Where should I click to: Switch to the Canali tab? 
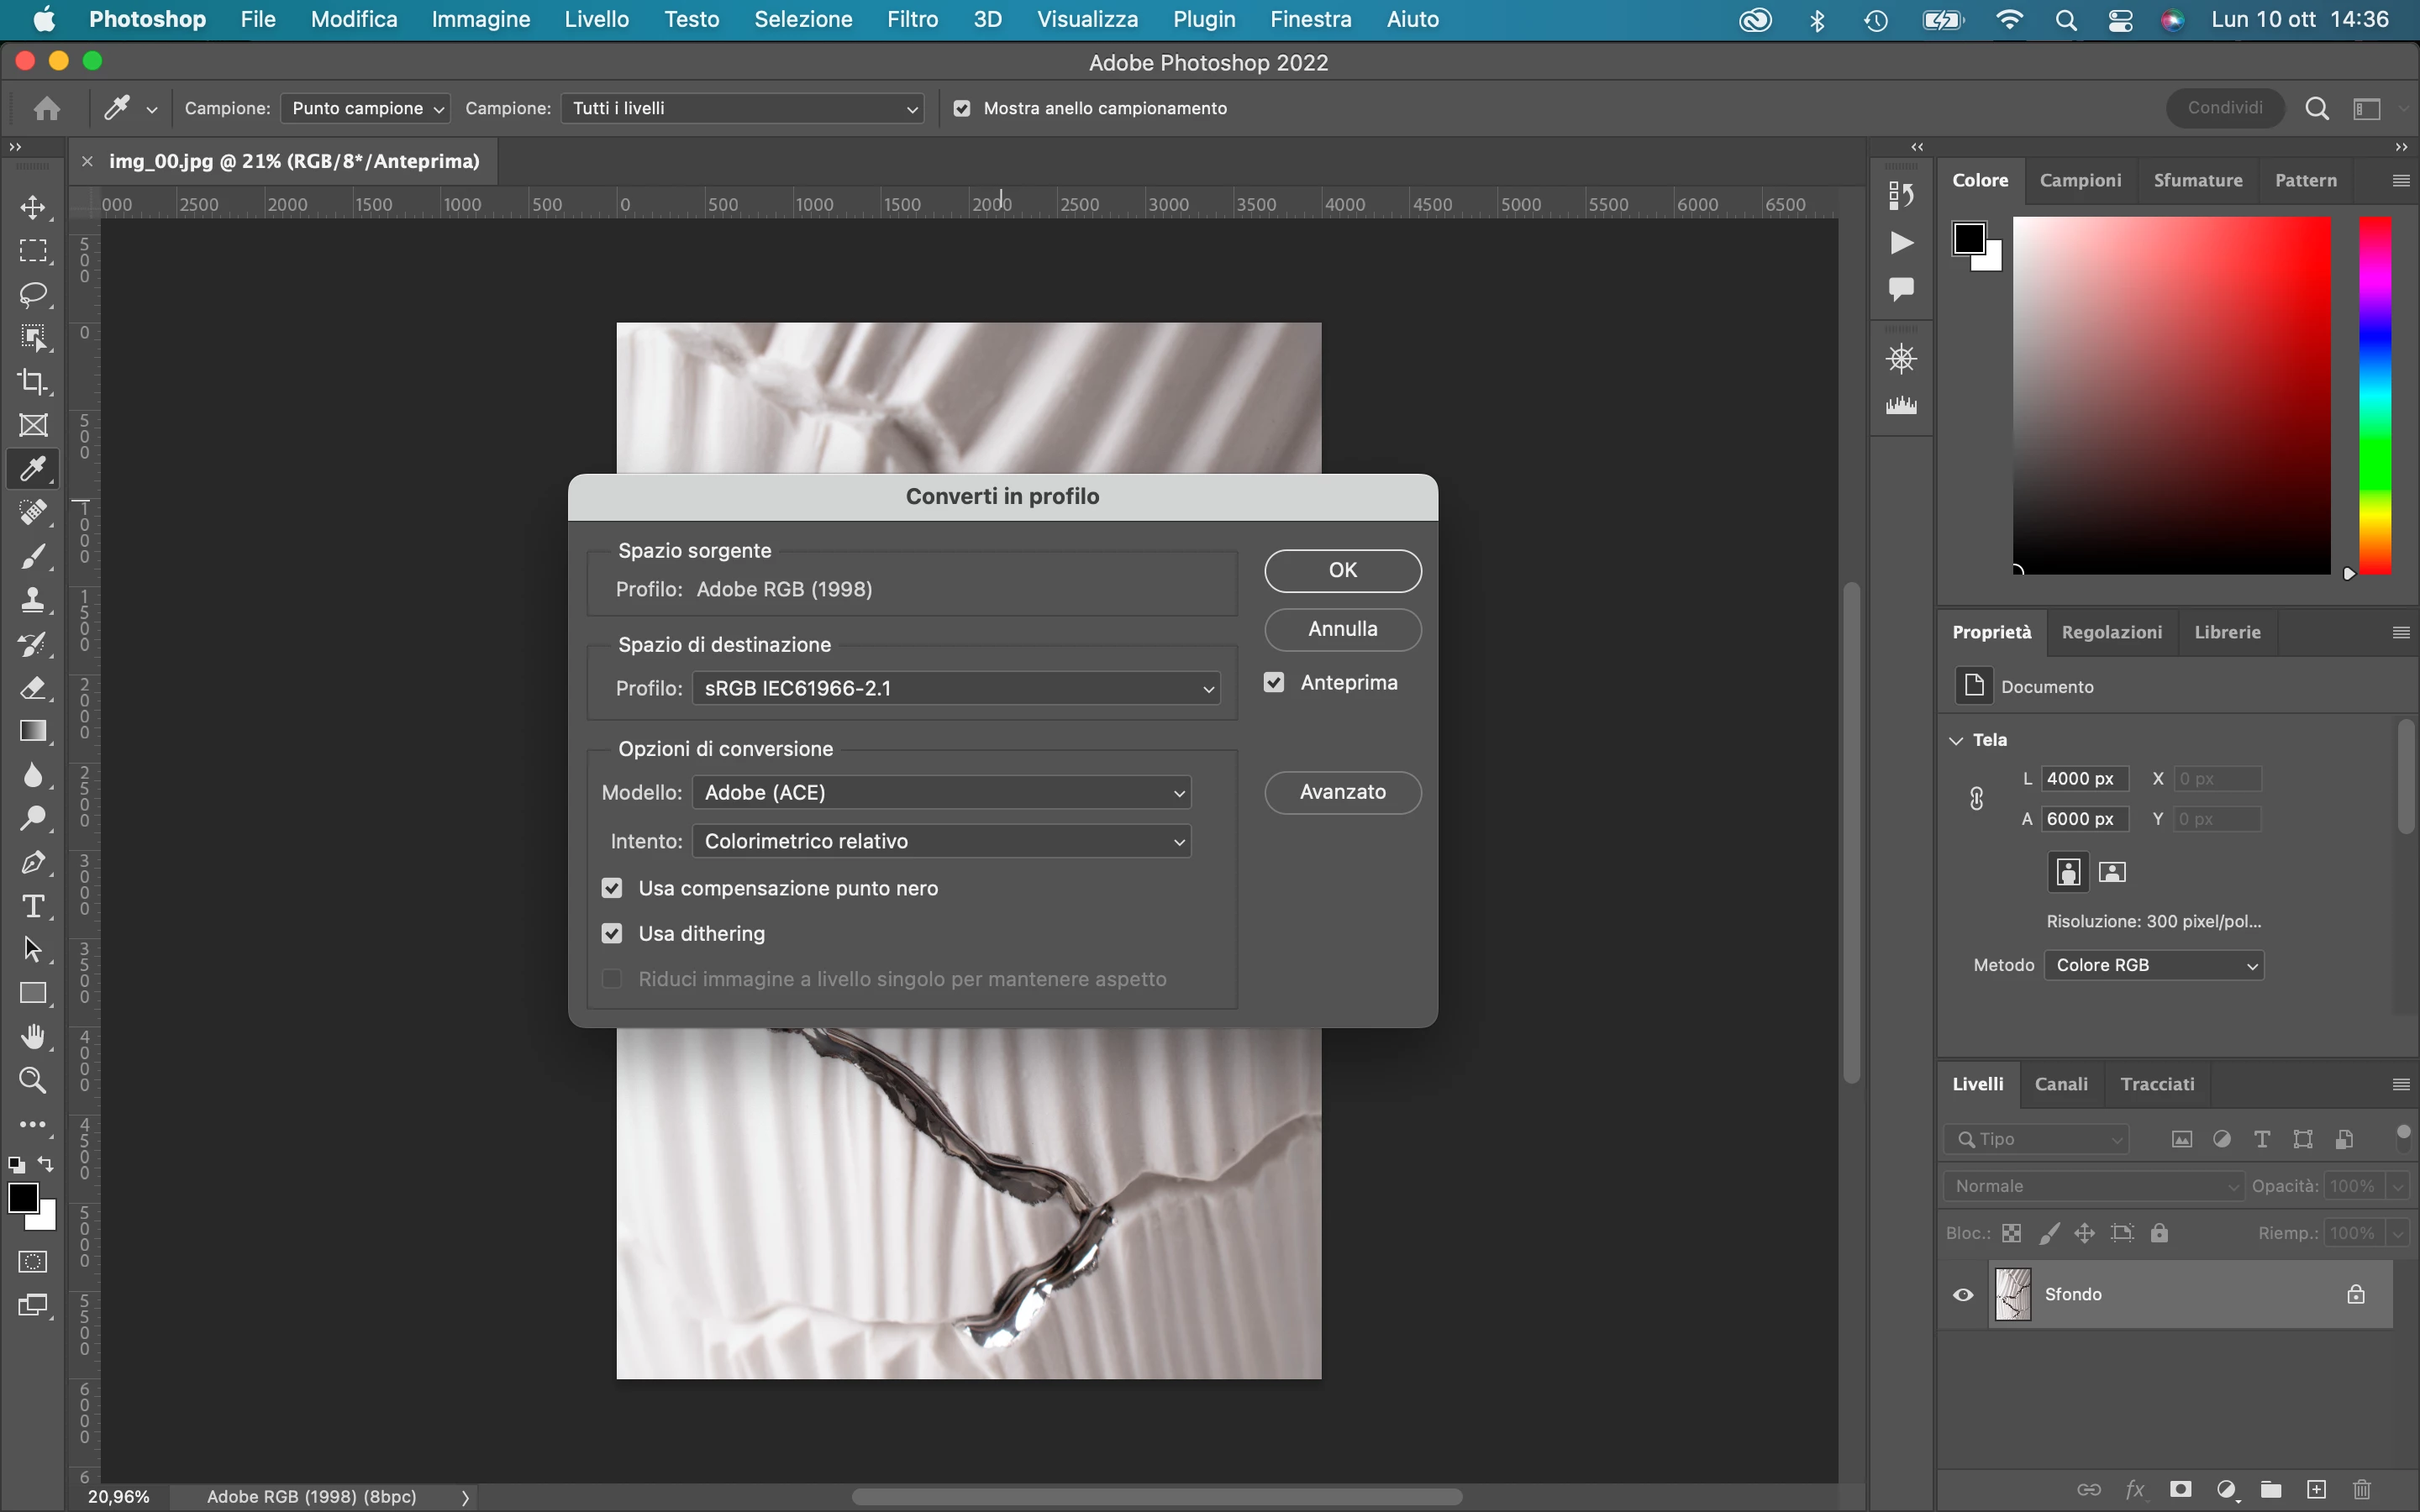point(2061,1084)
